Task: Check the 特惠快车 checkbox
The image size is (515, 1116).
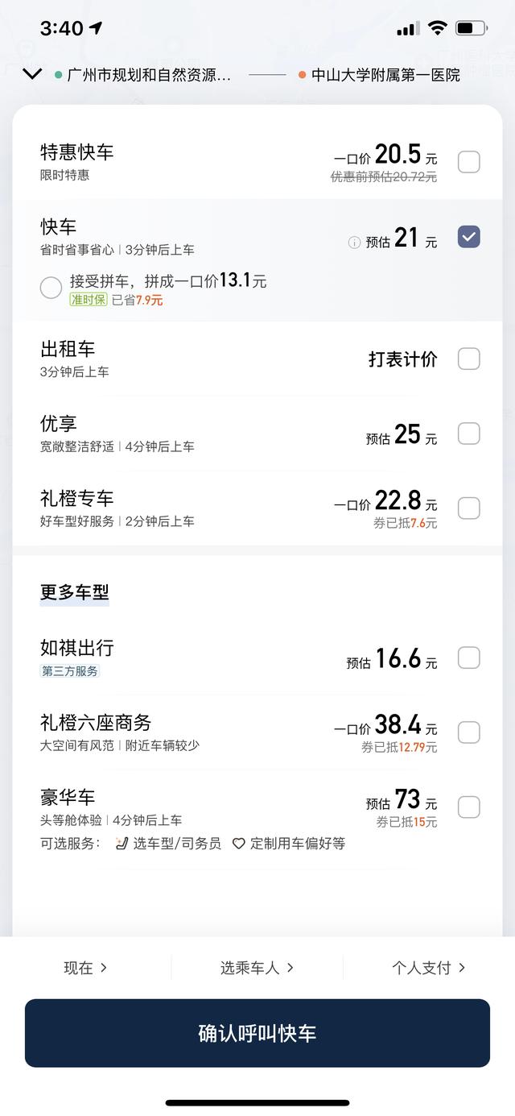Action: [x=469, y=162]
